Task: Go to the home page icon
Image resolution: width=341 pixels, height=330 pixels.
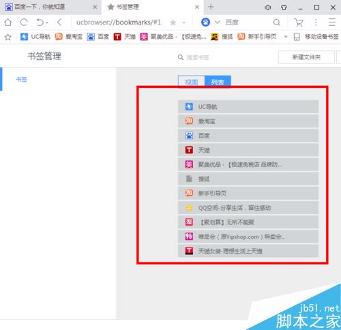Action: (x=8, y=22)
